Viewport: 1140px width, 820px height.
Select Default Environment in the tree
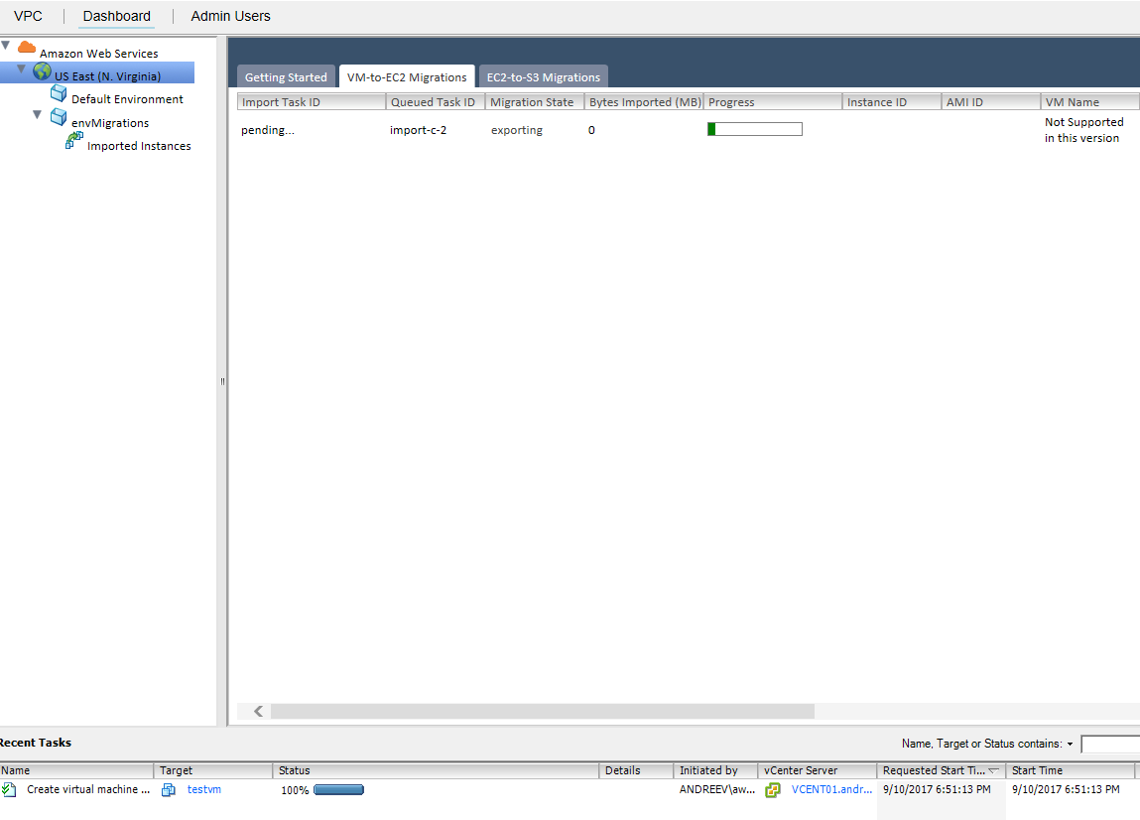coord(127,99)
